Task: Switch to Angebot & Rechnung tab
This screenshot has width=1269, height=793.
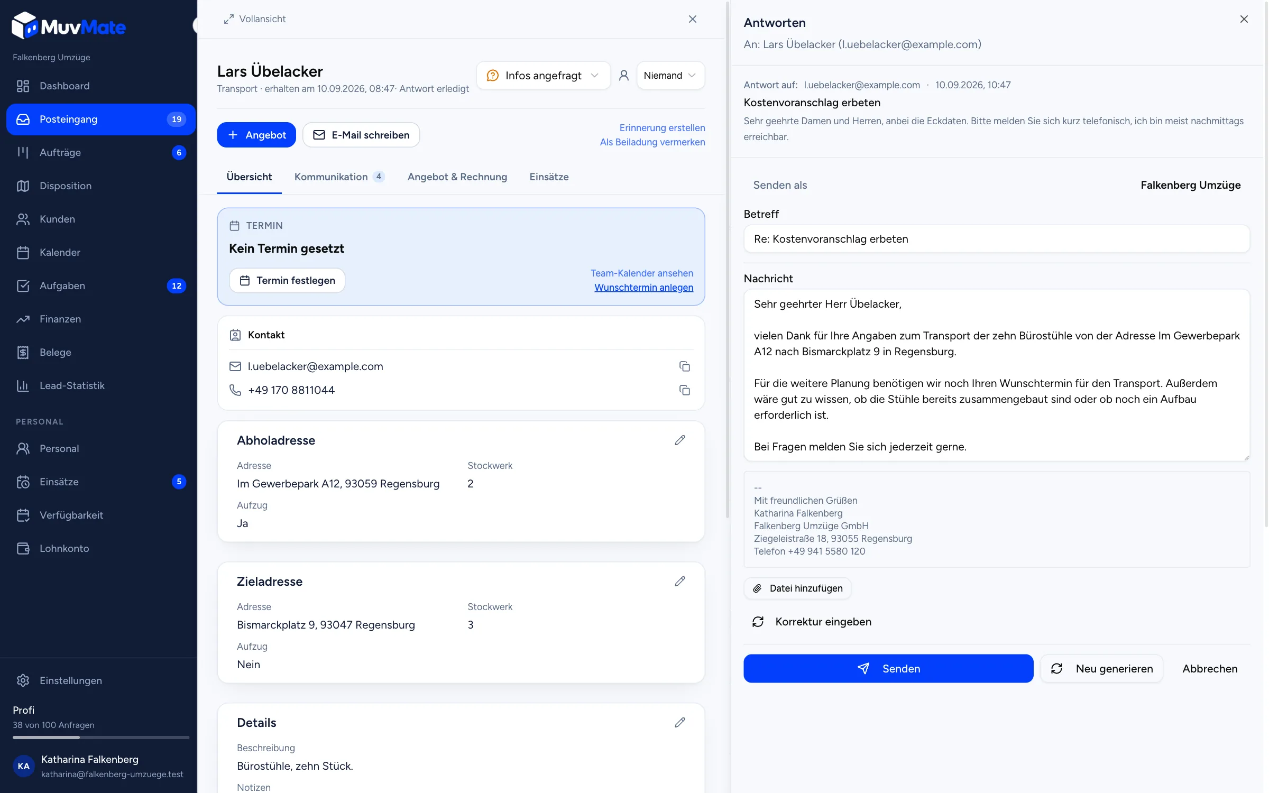Action: [x=457, y=177]
